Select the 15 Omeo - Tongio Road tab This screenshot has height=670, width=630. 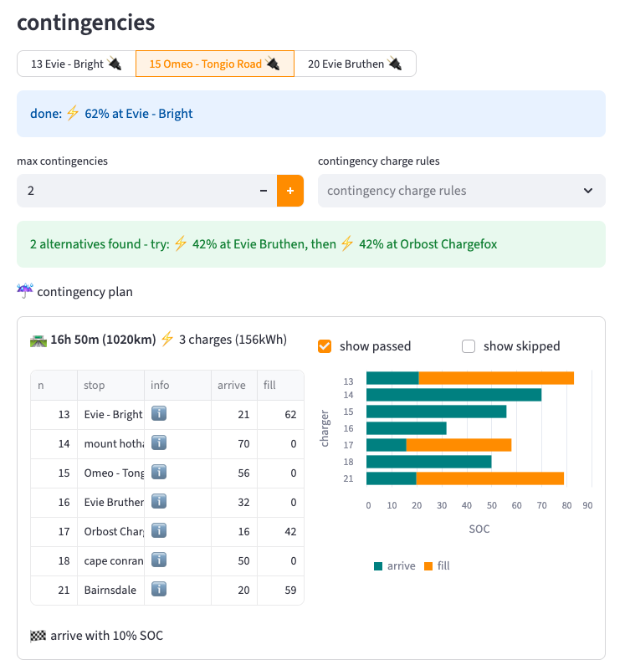click(214, 64)
